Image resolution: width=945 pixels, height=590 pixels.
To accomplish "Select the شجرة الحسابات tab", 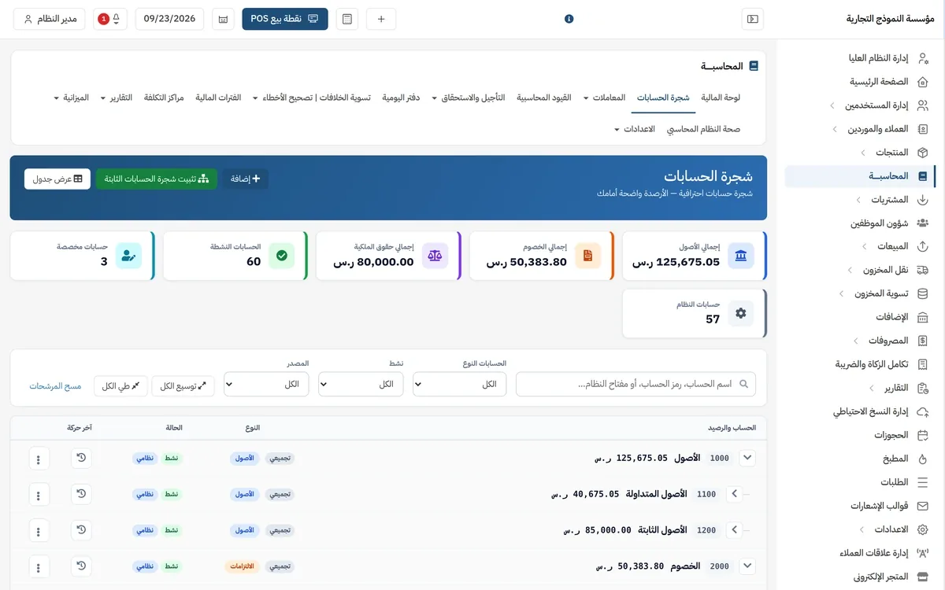I will click(x=663, y=98).
